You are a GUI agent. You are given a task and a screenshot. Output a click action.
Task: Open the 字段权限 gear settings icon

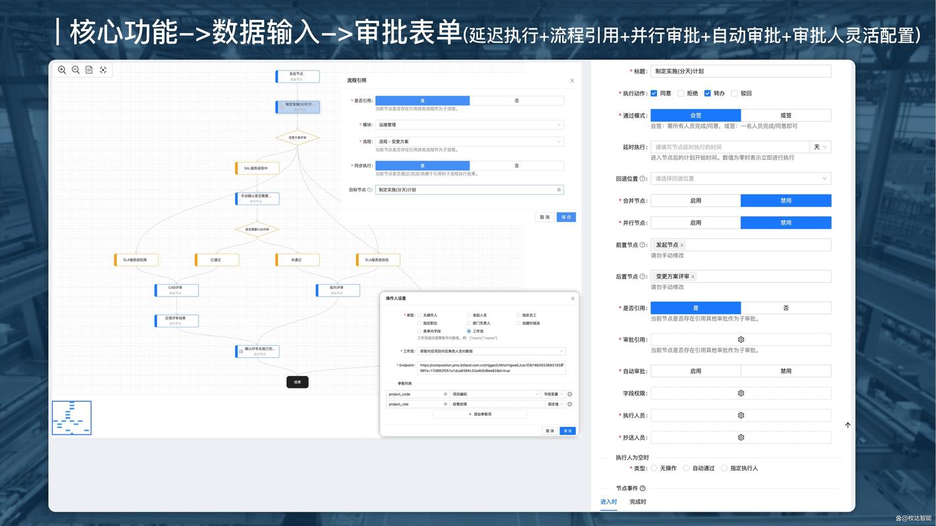741,392
